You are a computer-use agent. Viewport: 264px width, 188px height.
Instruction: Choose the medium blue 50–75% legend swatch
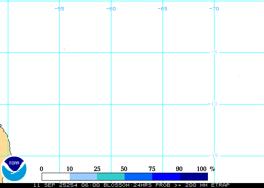coord(138,176)
